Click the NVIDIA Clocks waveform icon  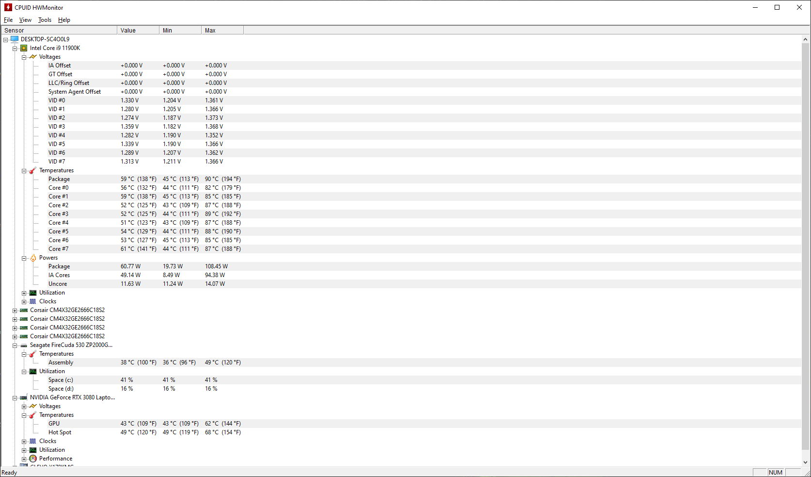33,441
